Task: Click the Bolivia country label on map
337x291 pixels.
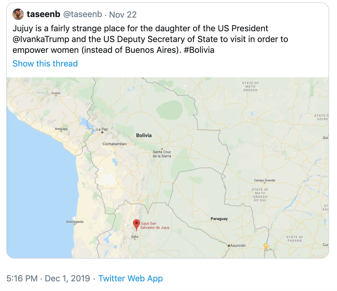Action: tap(144, 135)
